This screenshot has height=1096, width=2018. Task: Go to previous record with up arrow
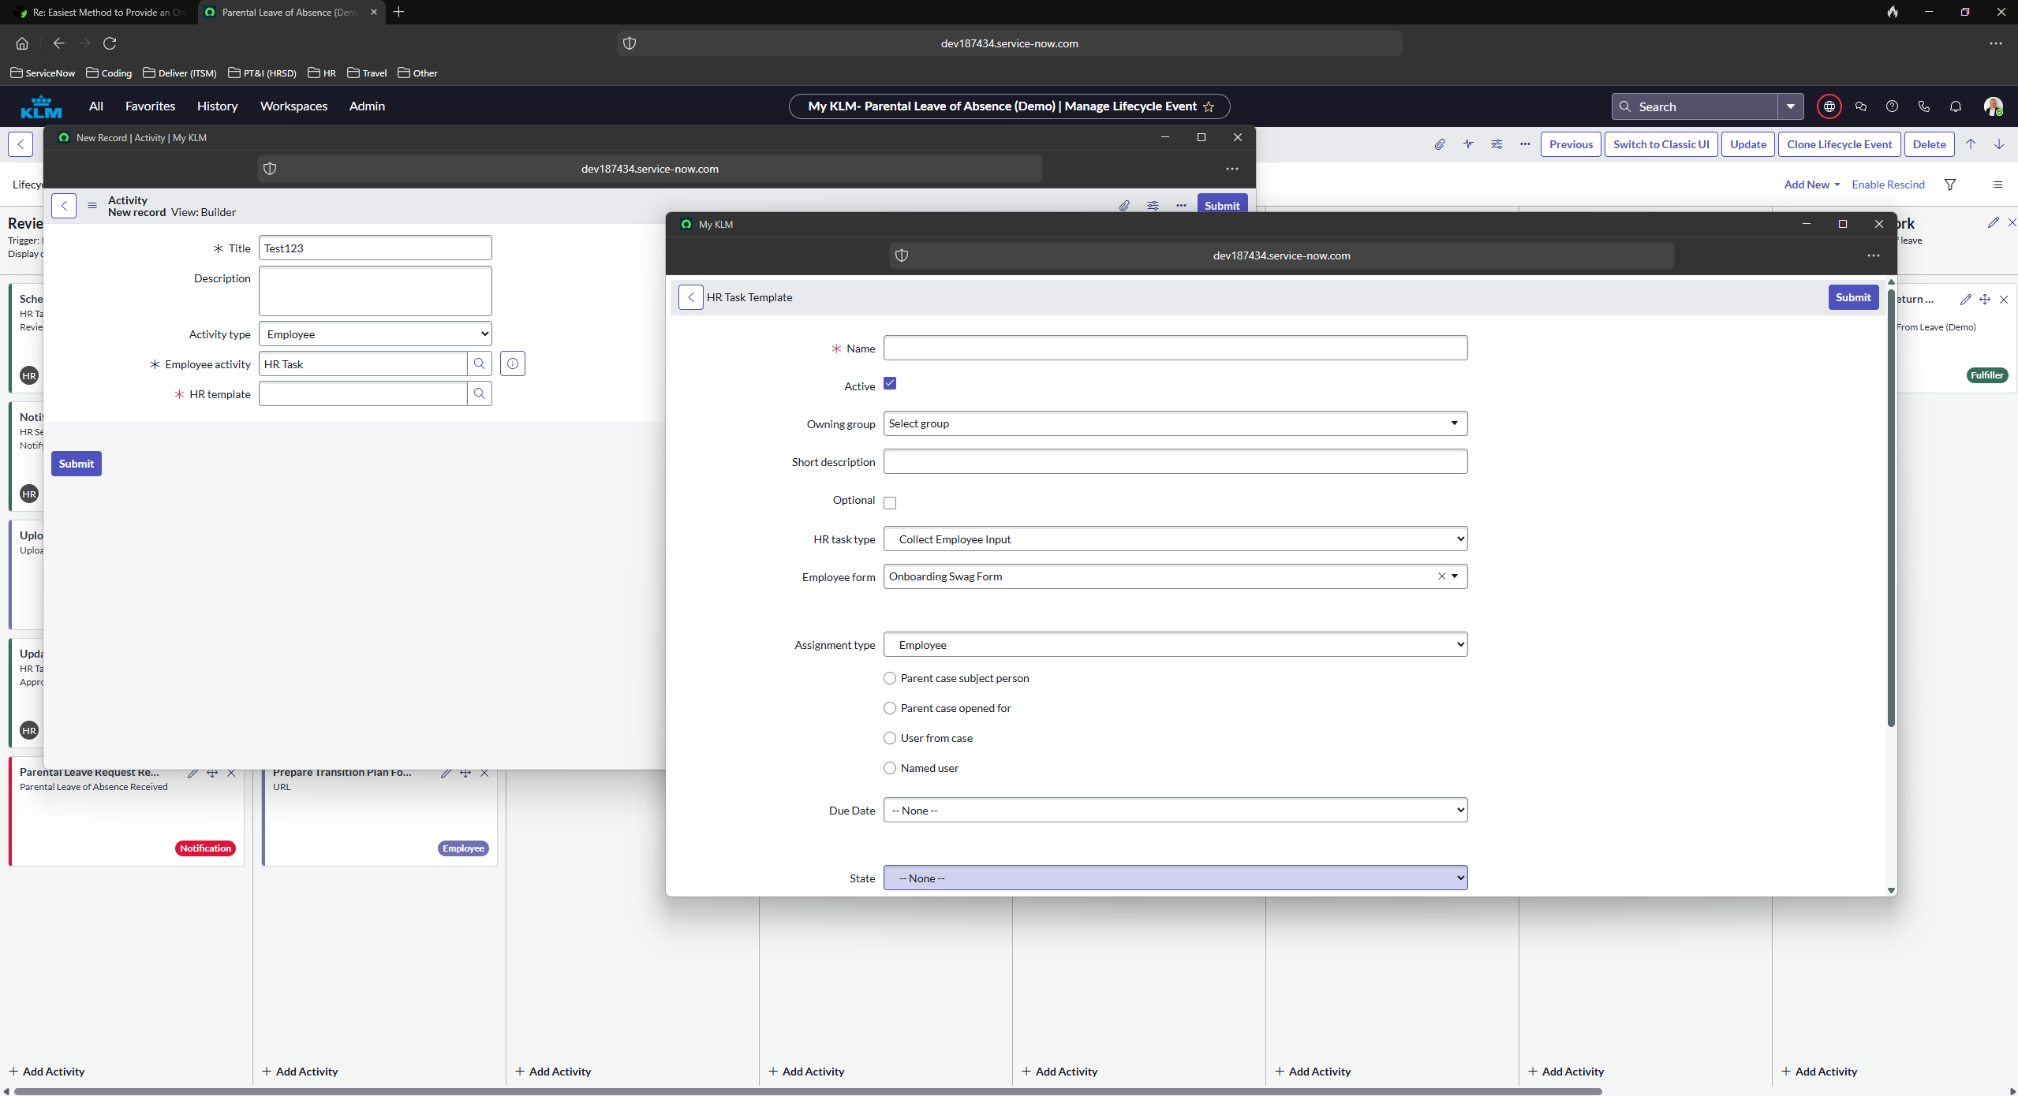1971,144
